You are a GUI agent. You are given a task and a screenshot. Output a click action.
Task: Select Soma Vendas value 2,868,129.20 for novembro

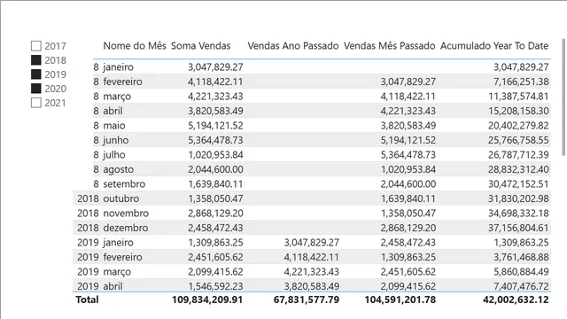point(215,214)
